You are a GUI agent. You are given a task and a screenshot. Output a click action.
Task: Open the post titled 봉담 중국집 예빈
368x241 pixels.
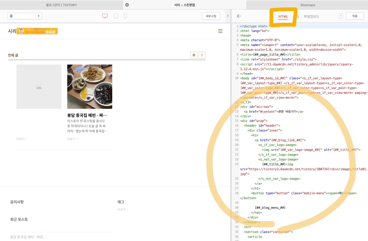pyautogui.click(x=87, y=115)
